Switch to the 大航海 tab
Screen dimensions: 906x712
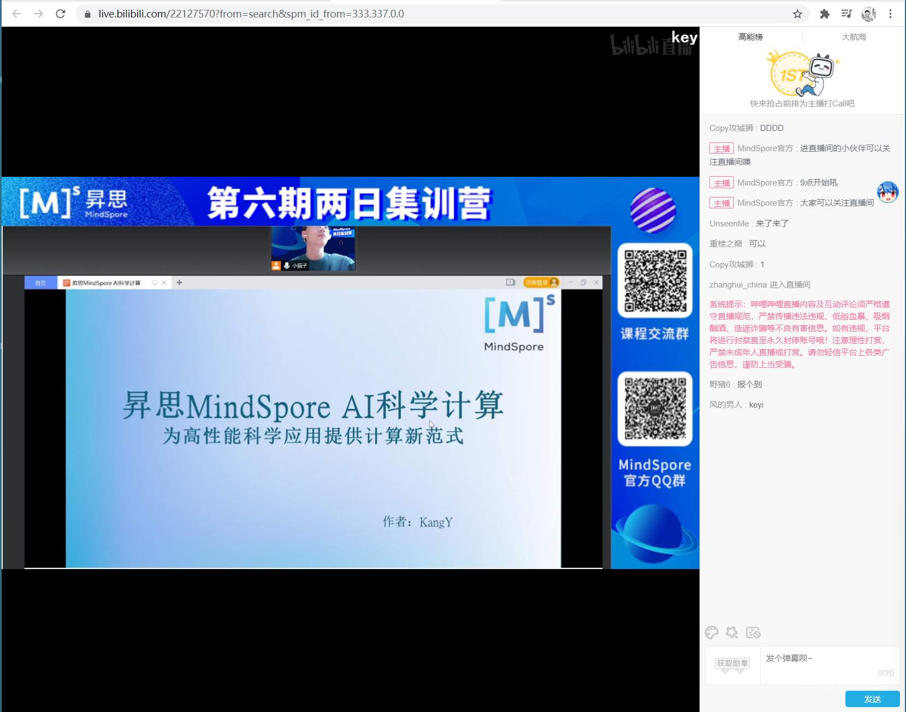(x=854, y=37)
